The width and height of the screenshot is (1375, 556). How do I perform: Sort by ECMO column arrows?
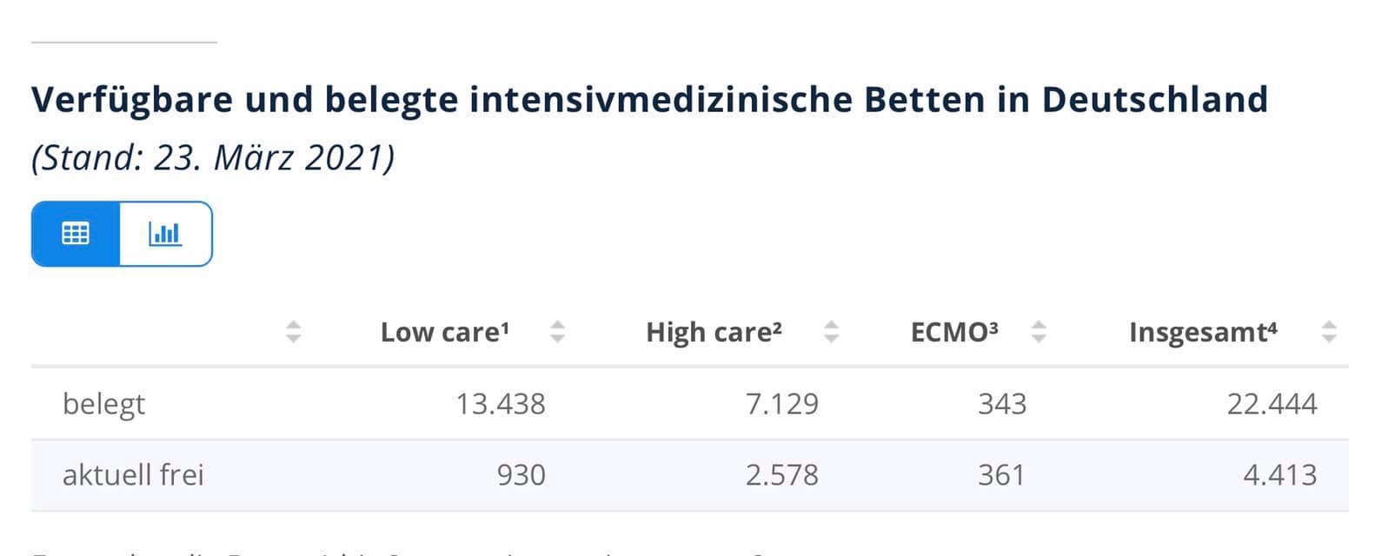(x=1039, y=332)
